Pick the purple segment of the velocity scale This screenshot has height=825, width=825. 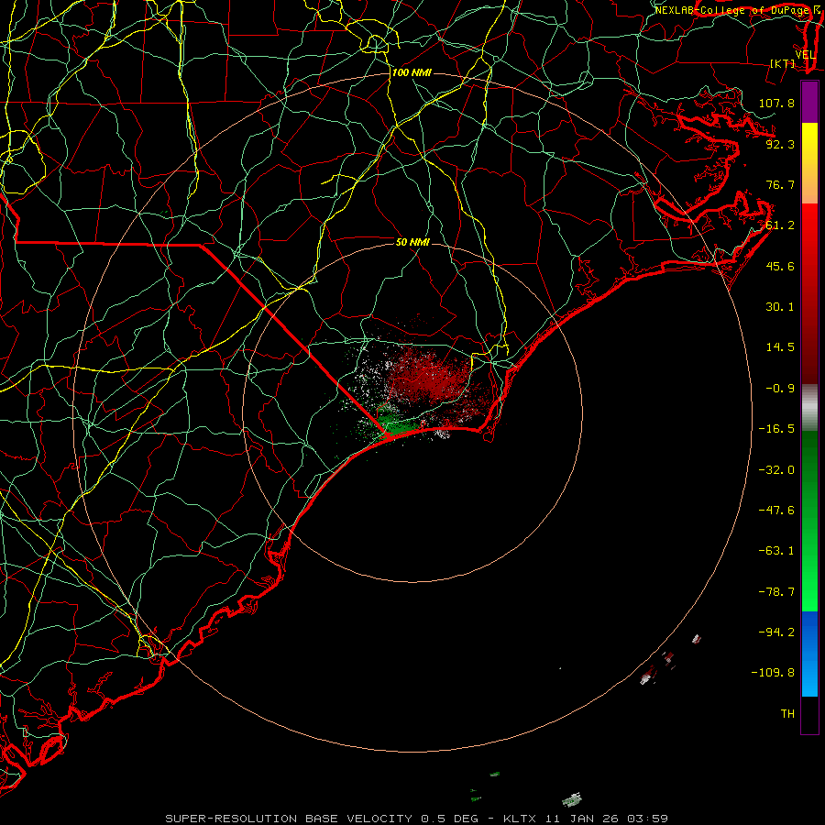809,102
